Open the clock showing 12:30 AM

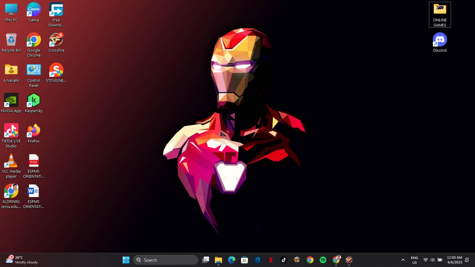pyautogui.click(x=455, y=260)
